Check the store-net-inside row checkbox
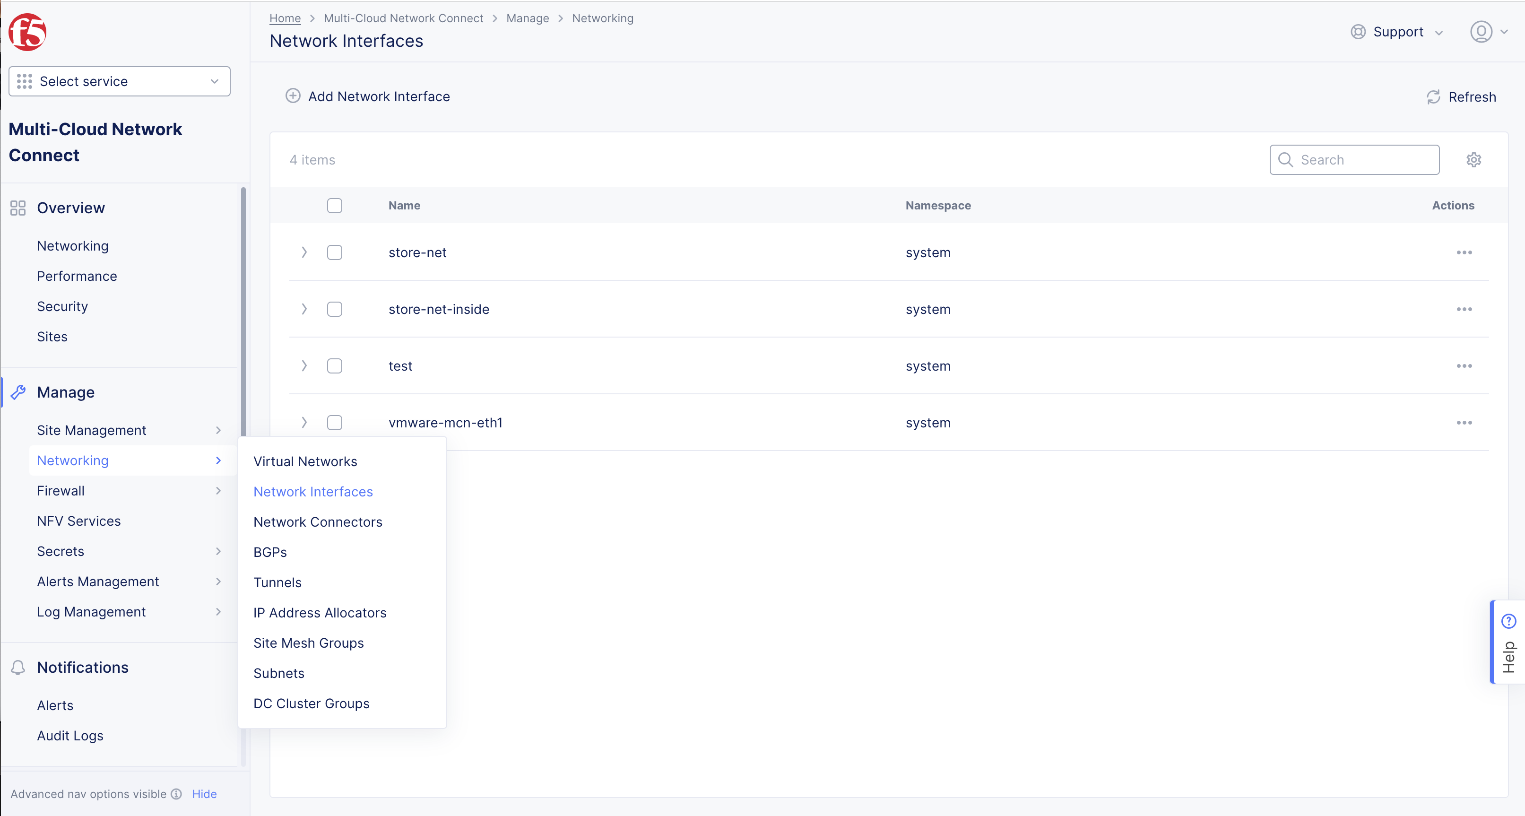Screen dimensions: 1525x816 tap(335, 309)
